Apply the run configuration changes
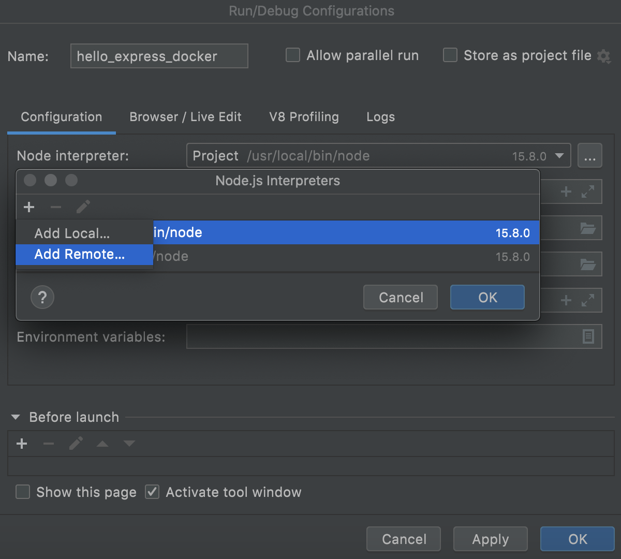621x559 pixels. (490, 539)
